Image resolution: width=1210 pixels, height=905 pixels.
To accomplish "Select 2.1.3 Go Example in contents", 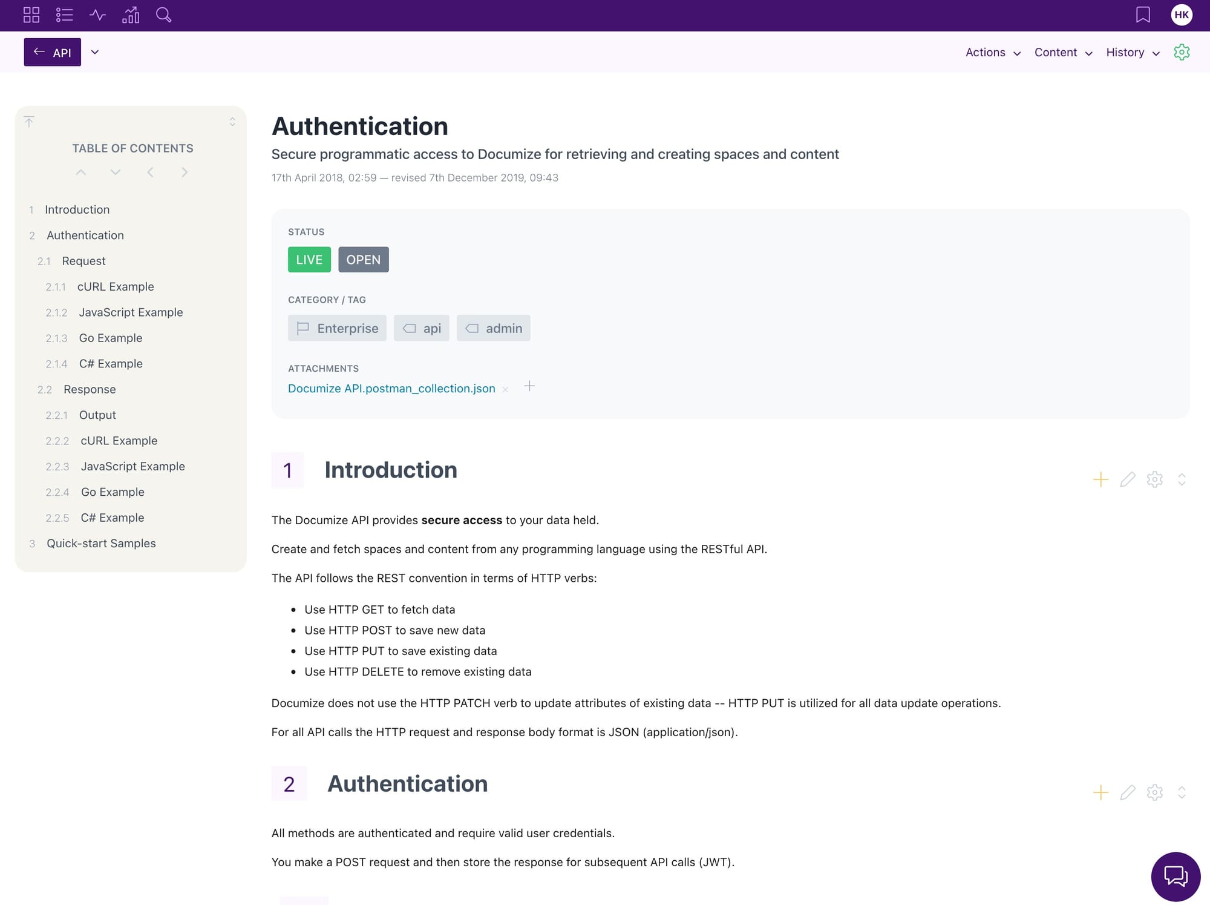I will [111, 338].
